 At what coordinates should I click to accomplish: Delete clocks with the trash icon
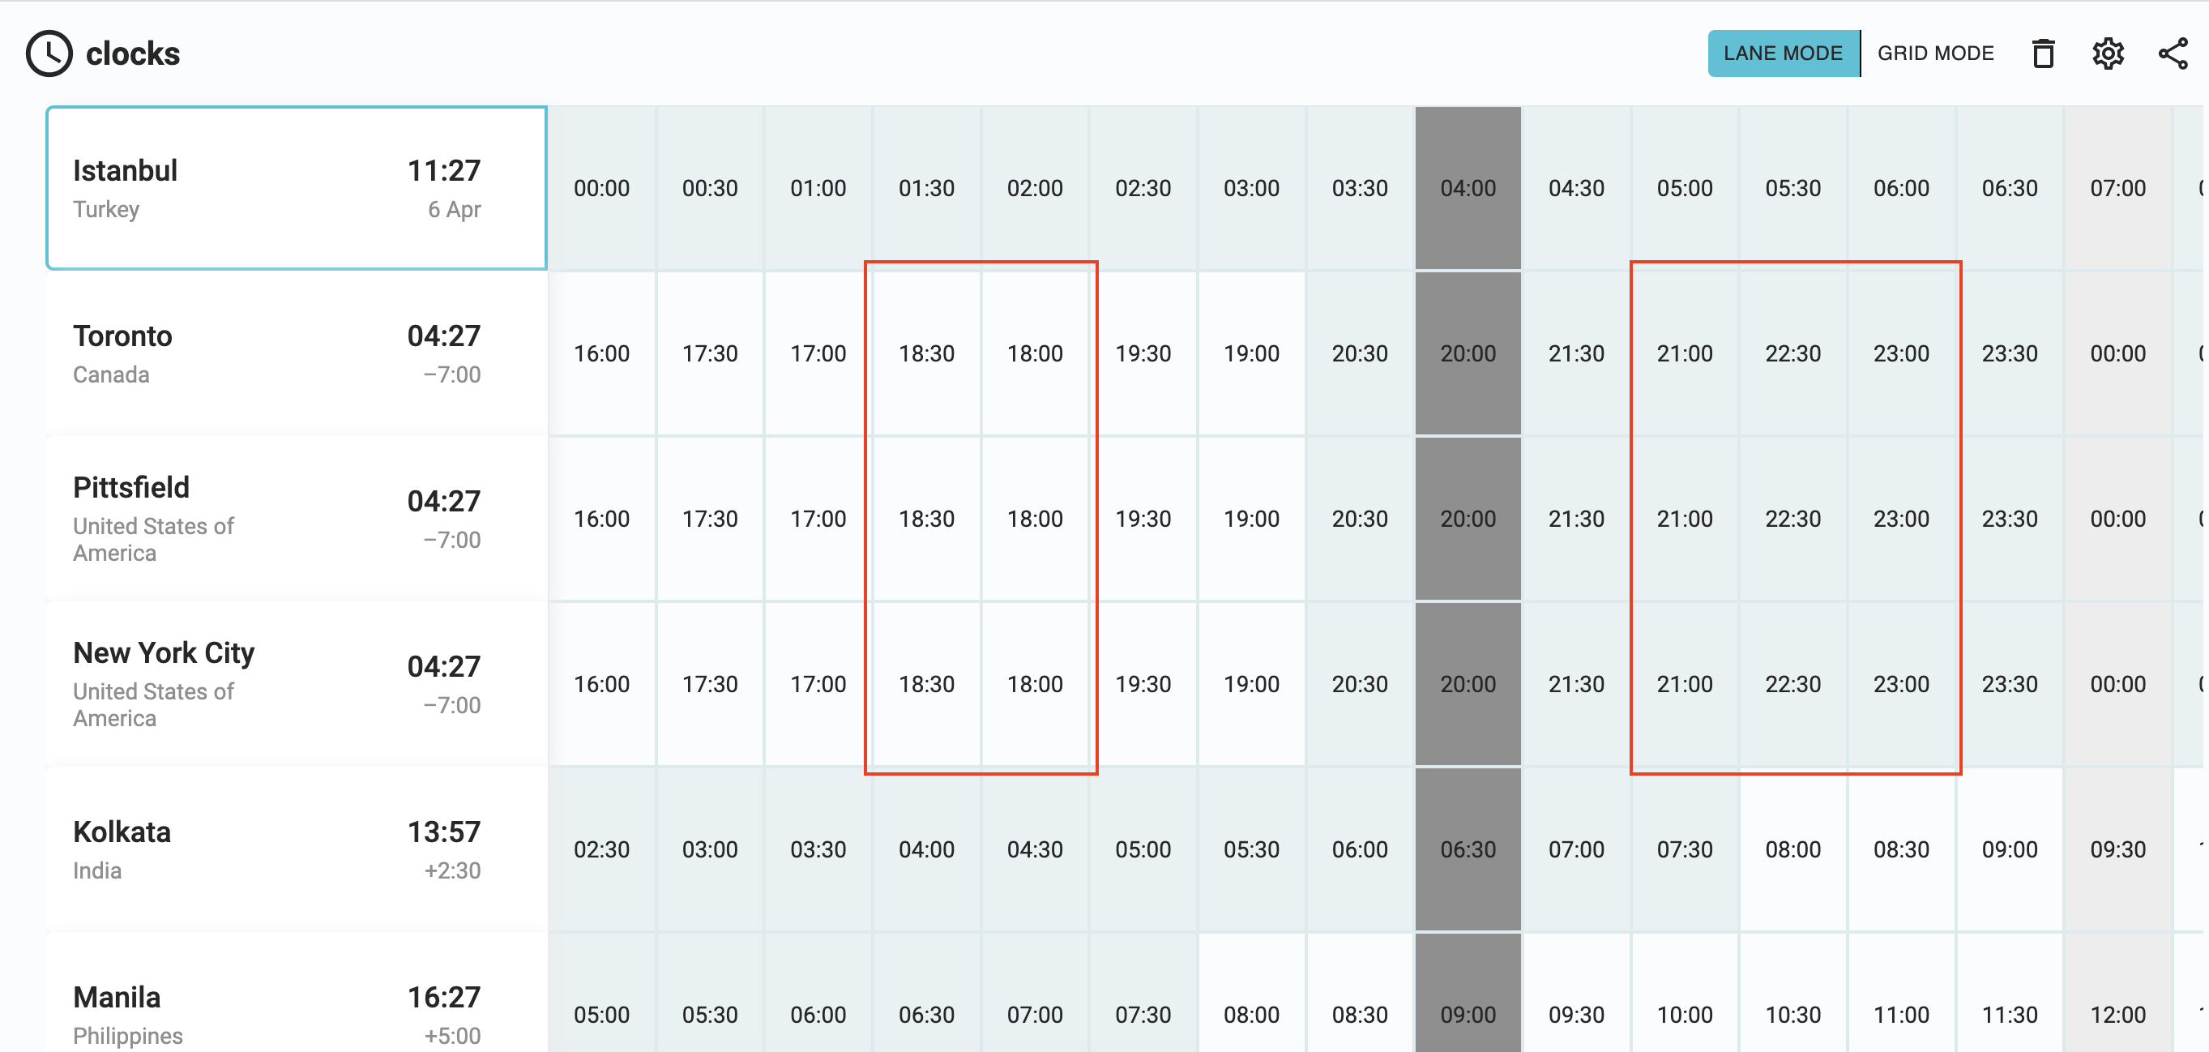coord(2044,53)
